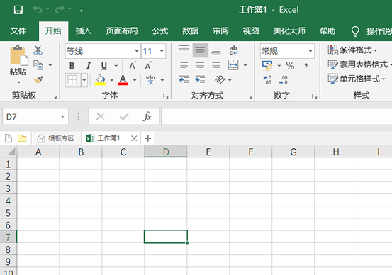This screenshot has width=392, height=275.
Task: Open the Quick Access Toolbar customize arrow
Action: (82, 10)
